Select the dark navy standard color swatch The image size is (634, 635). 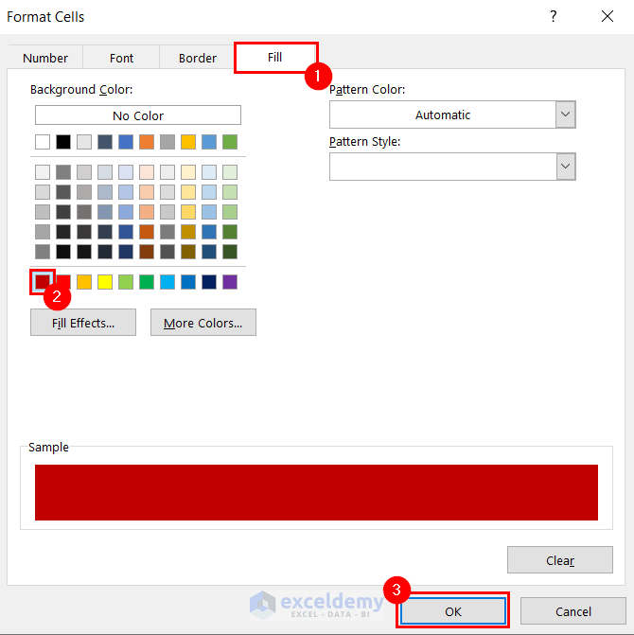[x=209, y=282]
